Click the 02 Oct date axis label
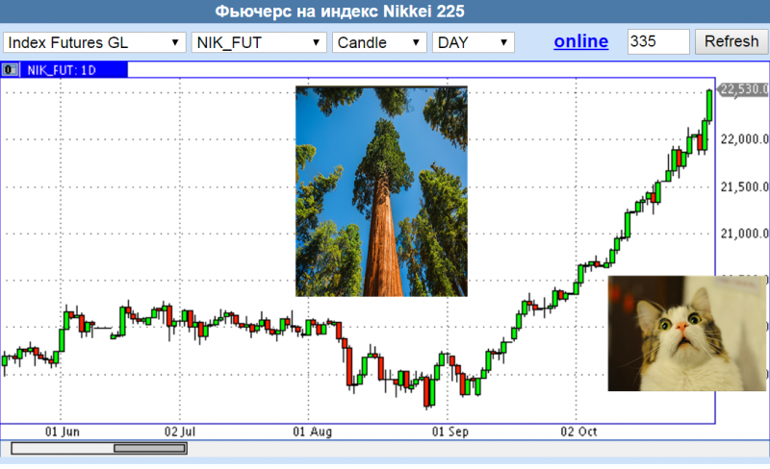770x469 pixels. coord(578,432)
